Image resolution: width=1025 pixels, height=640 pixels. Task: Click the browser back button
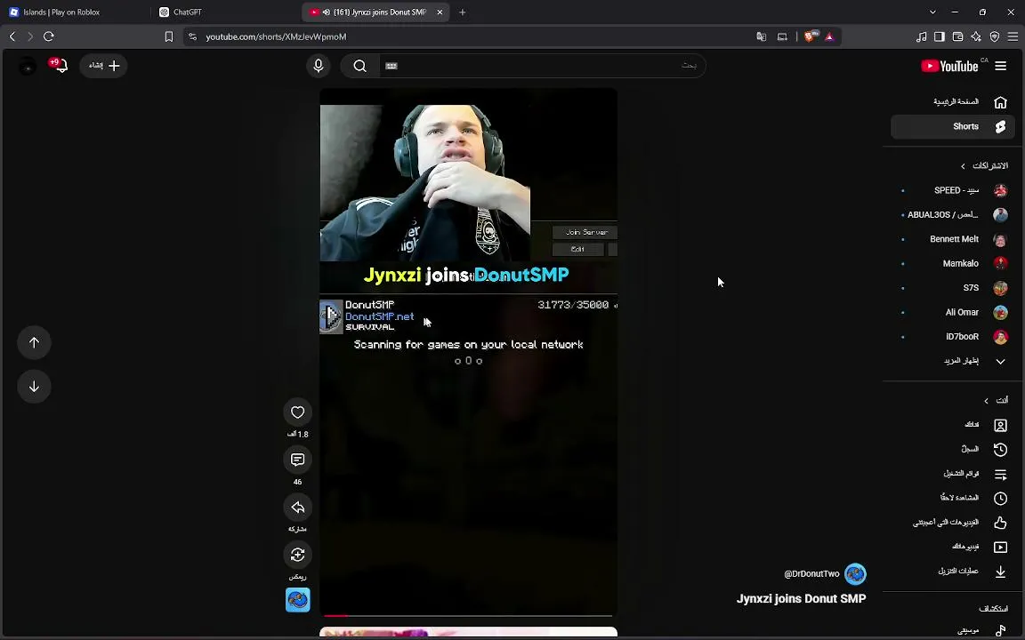pyautogui.click(x=12, y=36)
